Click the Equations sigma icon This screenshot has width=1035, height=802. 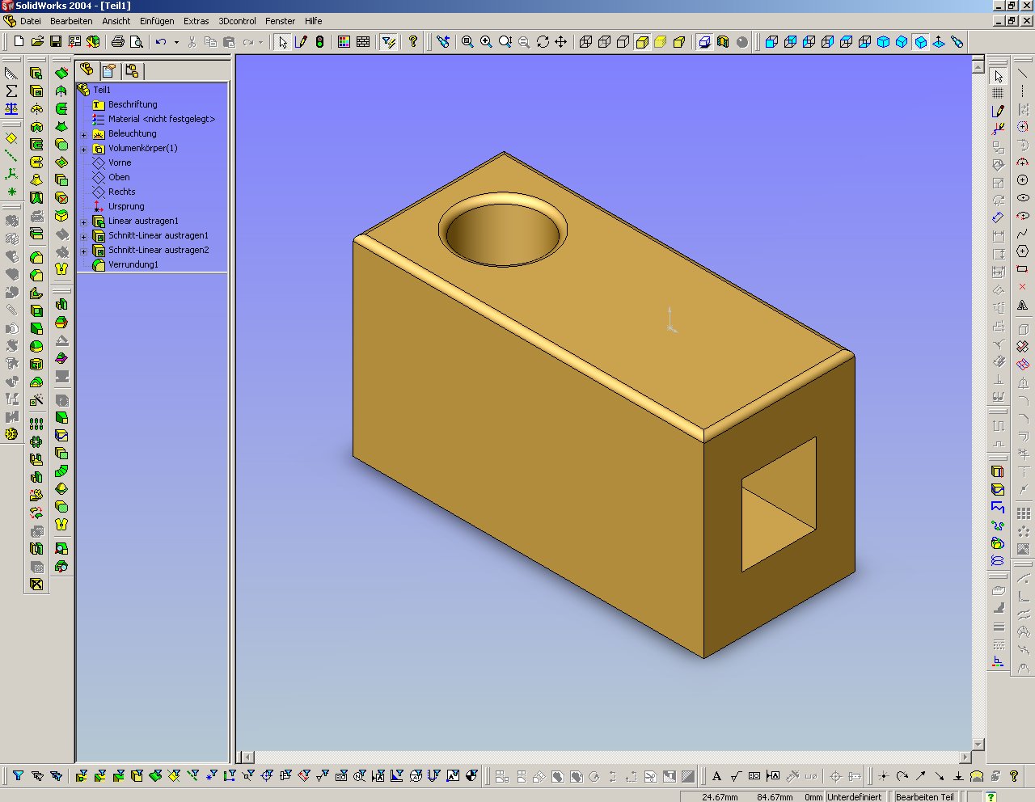[11, 91]
